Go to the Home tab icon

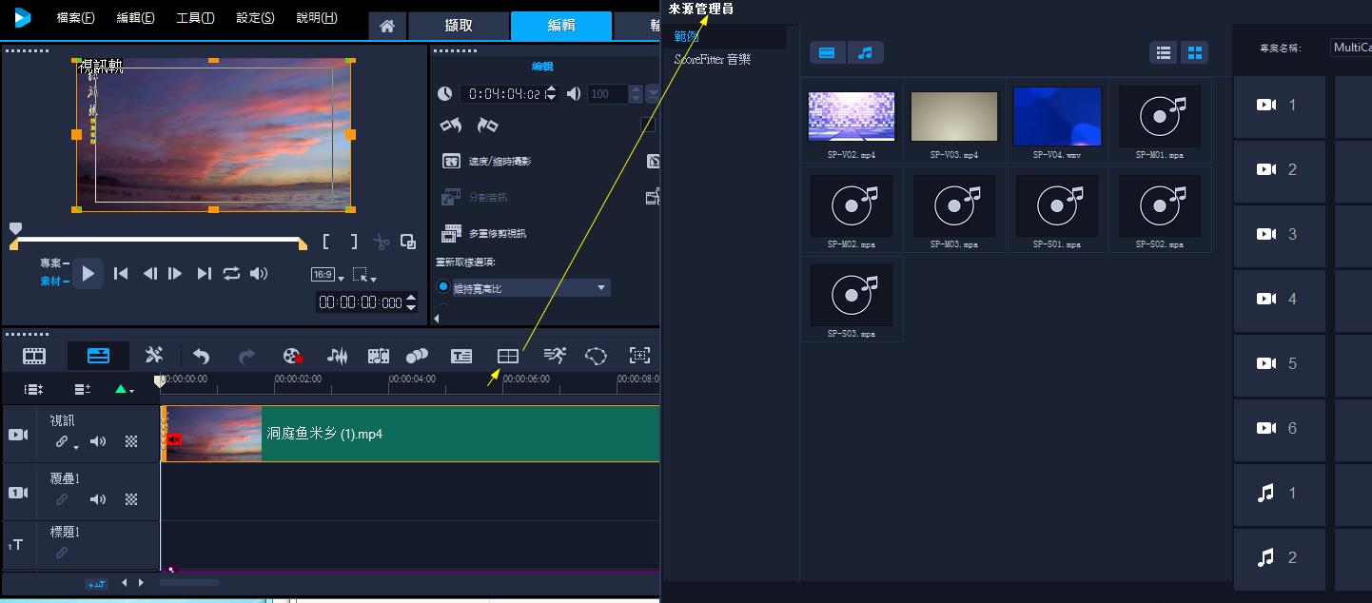(x=387, y=27)
